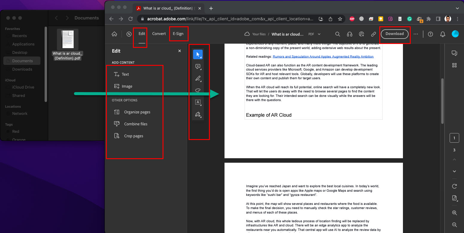The image size is (464, 233).
Task: Open comments panel in right rail
Action: pos(454,53)
